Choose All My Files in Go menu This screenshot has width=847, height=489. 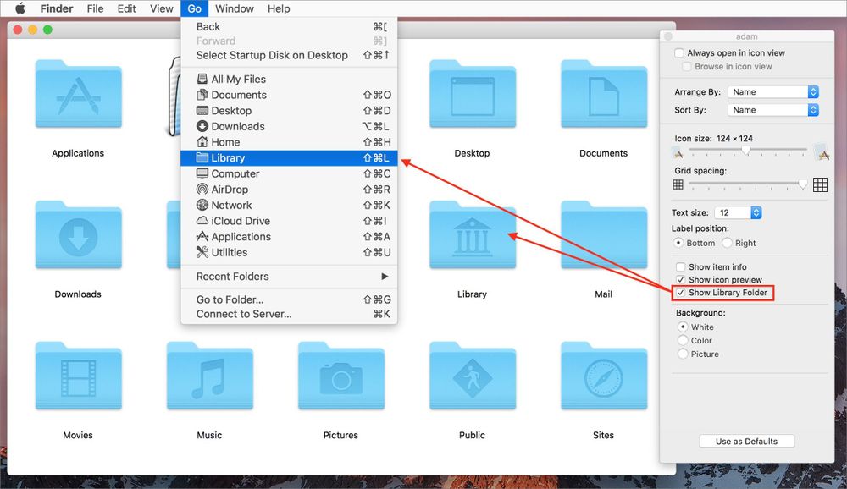289,79
